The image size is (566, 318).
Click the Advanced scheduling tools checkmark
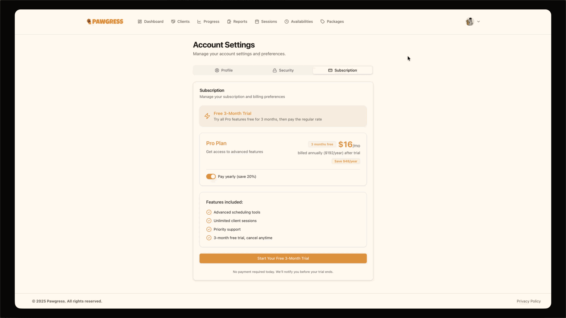click(209, 212)
